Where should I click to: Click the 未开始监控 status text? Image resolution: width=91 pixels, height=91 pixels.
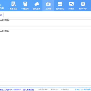55,89
